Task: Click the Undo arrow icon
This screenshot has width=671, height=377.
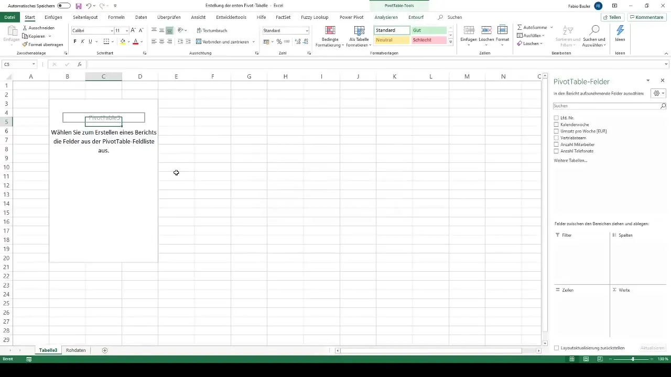Action: tap(89, 6)
